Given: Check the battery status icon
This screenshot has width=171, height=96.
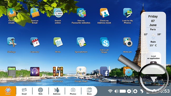Looking at the screenshot, I should [123, 91].
